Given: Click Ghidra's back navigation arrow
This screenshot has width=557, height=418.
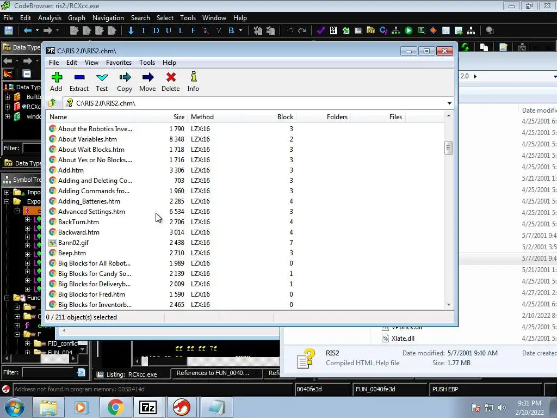Looking at the screenshot, I should [27, 30].
